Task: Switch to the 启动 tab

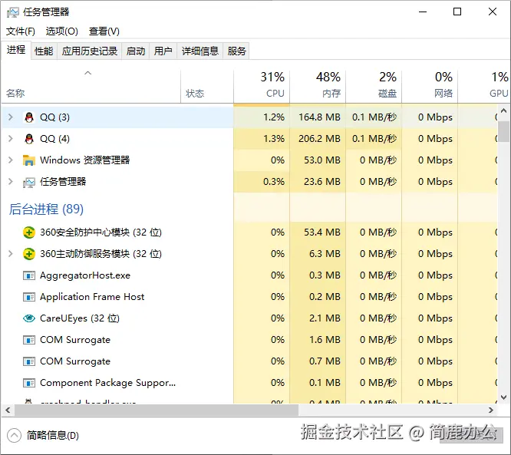Action: point(136,51)
